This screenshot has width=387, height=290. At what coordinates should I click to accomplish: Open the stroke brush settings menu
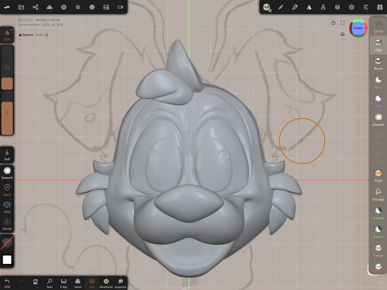coord(281,7)
